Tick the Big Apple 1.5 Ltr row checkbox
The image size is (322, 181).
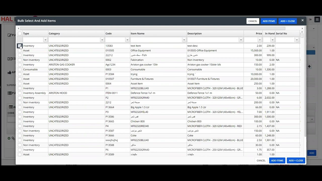(20, 107)
